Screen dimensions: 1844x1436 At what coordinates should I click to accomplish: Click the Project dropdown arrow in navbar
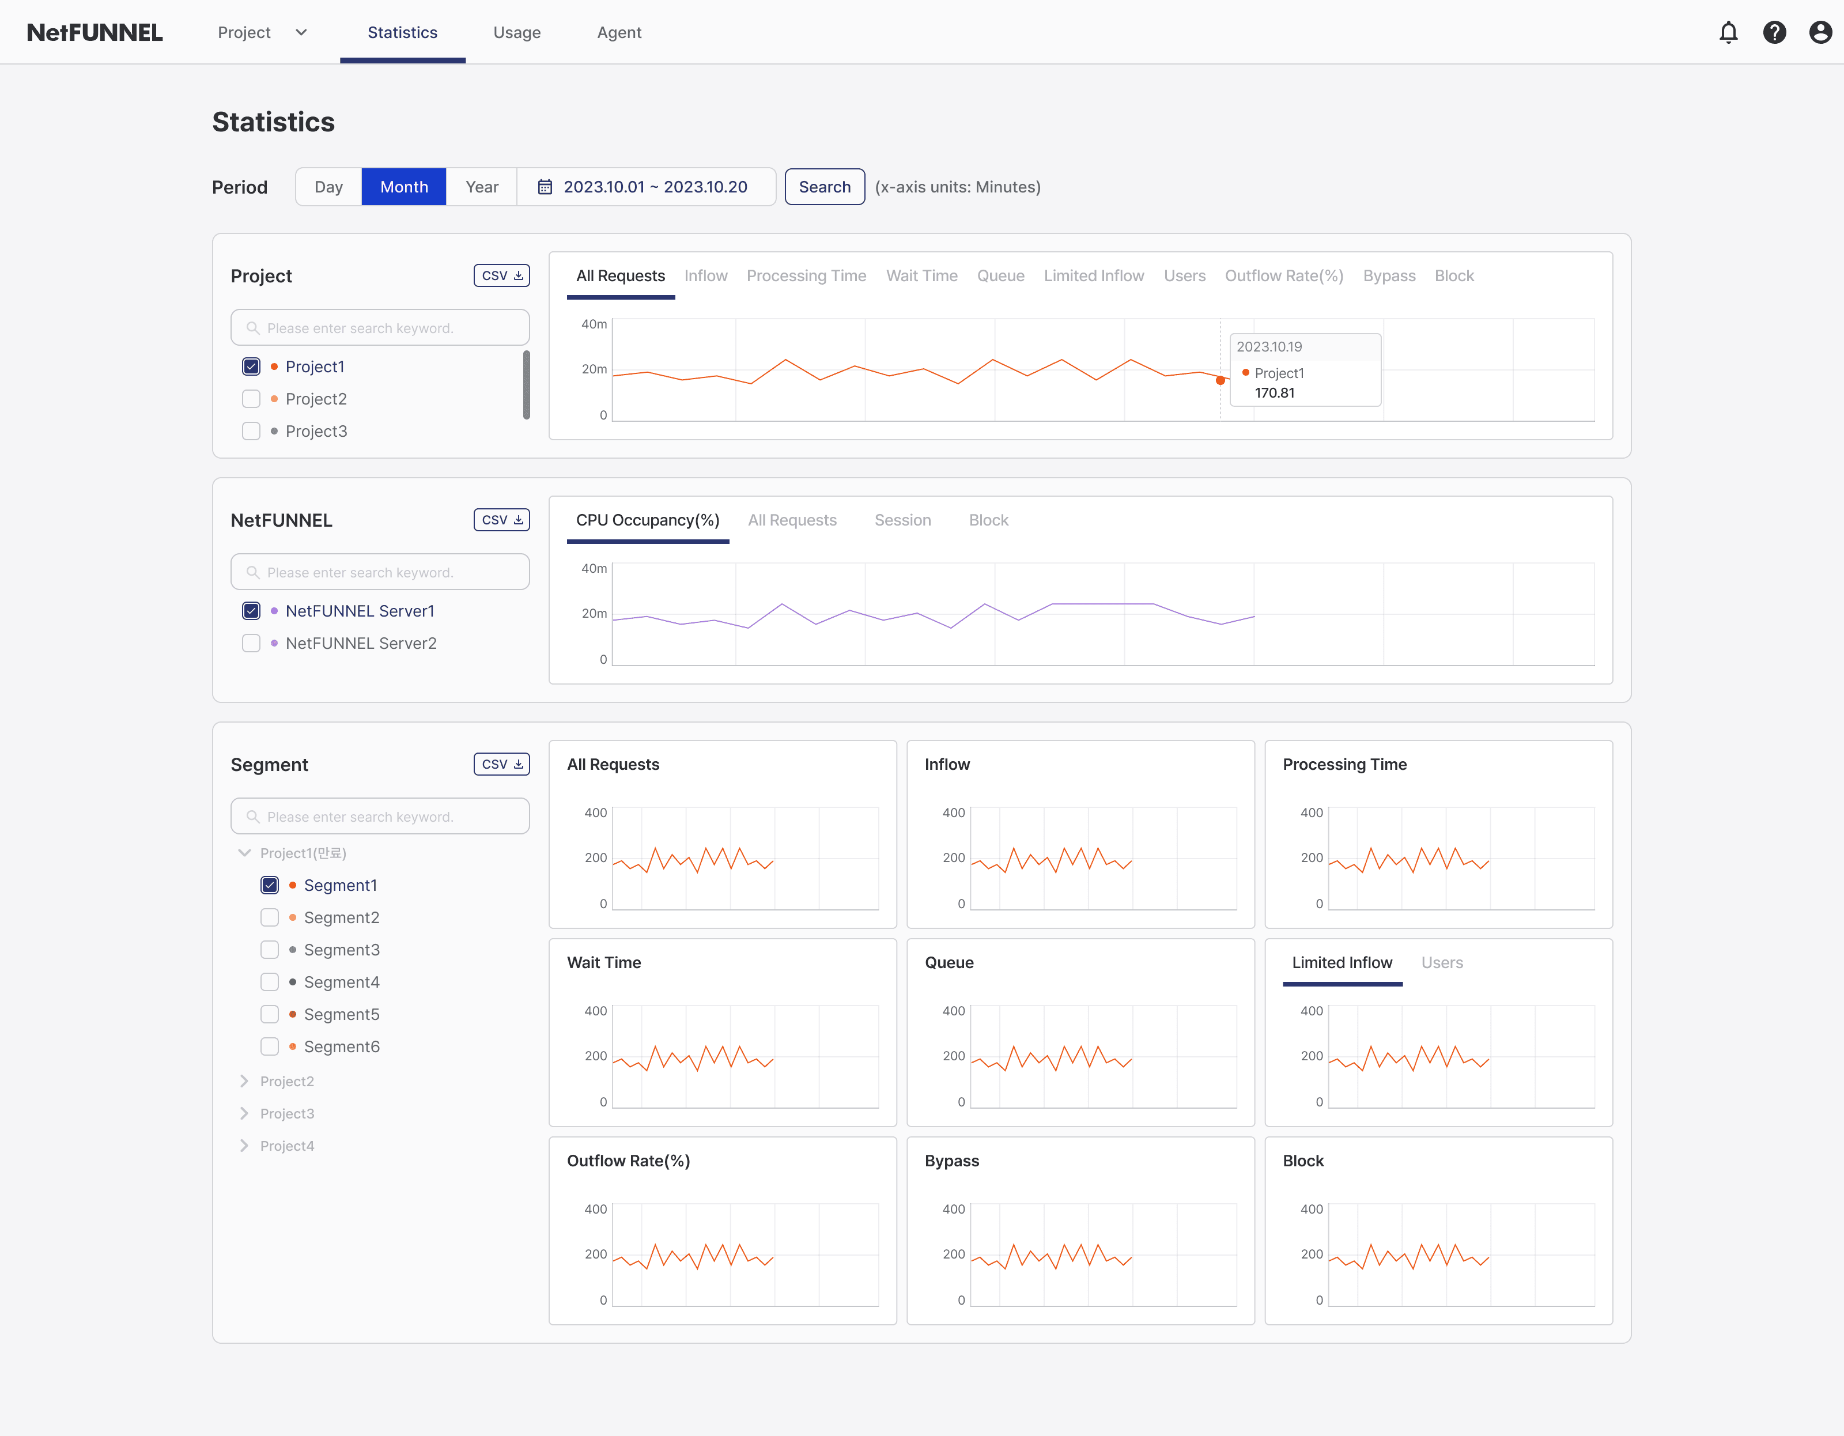[x=299, y=33]
